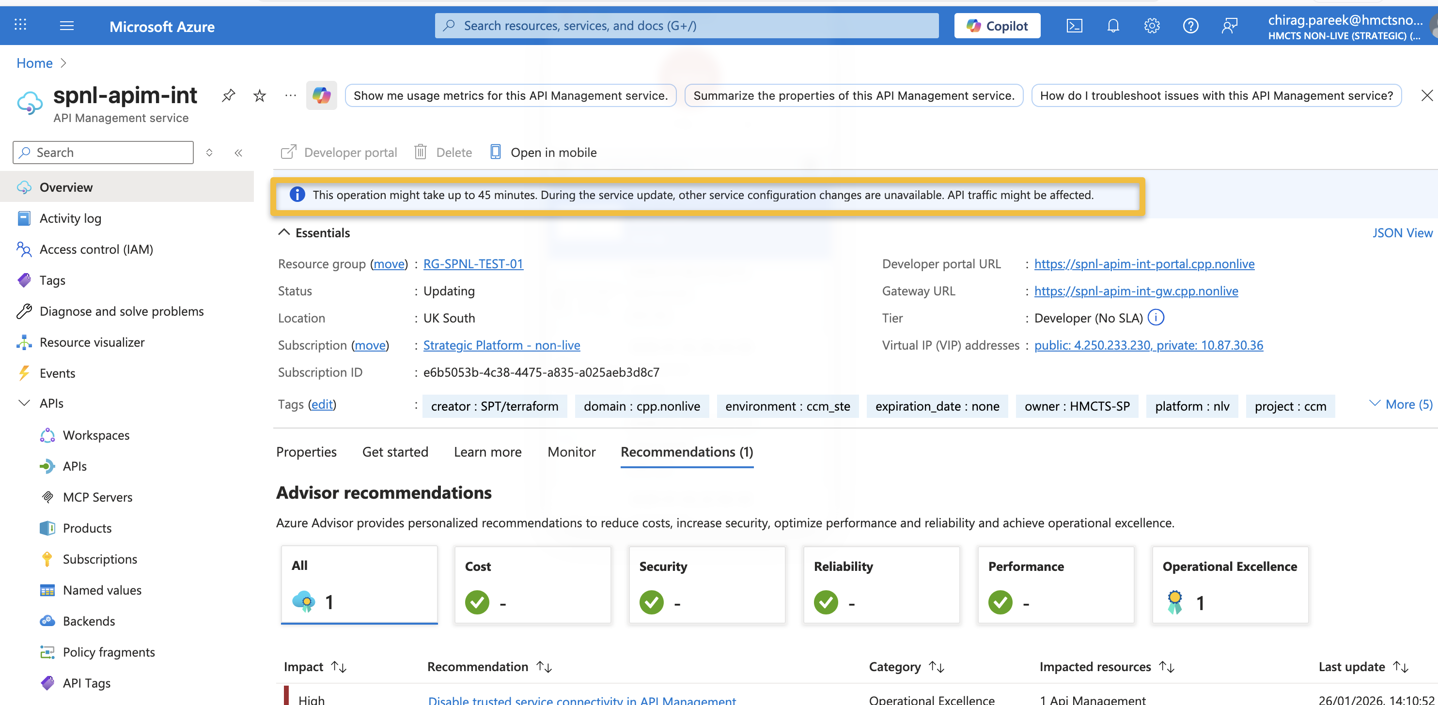Open JSON View

click(1402, 232)
